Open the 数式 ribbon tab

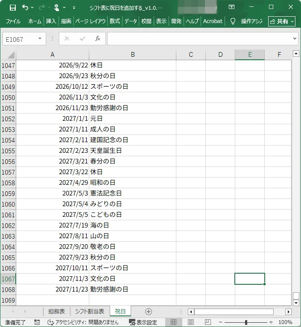tap(115, 21)
